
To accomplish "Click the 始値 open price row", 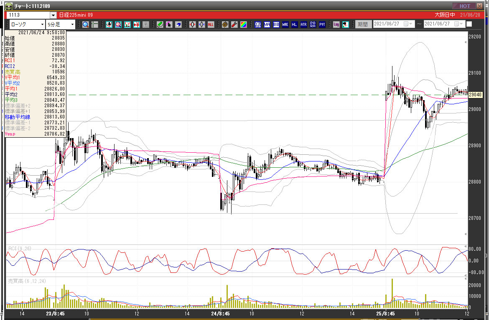I will point(35,38).
